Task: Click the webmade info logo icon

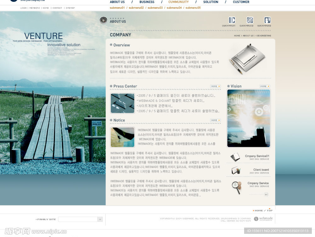Action: 256,219
